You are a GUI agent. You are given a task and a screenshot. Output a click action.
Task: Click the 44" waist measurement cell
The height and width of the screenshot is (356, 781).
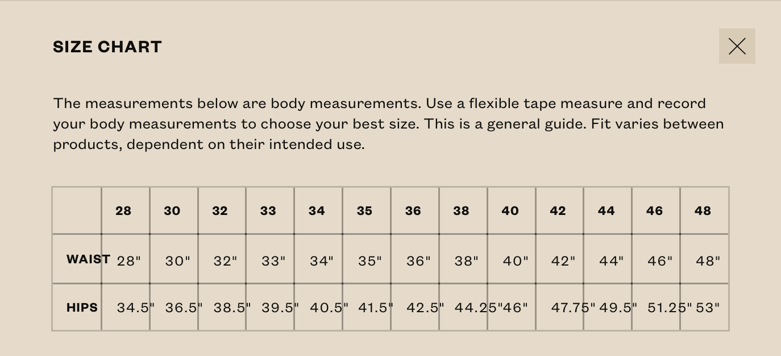pos(611,261)
